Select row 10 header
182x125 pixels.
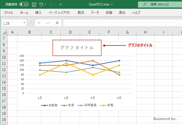(x=4, y=57)
